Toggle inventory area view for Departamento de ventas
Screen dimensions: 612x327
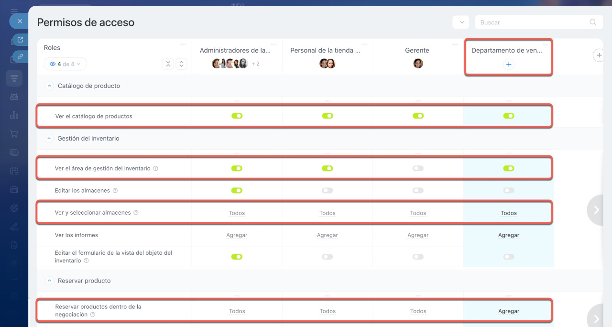pos(509,168)
